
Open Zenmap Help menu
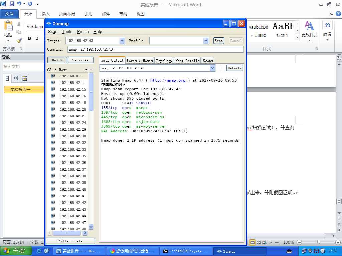tap(98, 32)
